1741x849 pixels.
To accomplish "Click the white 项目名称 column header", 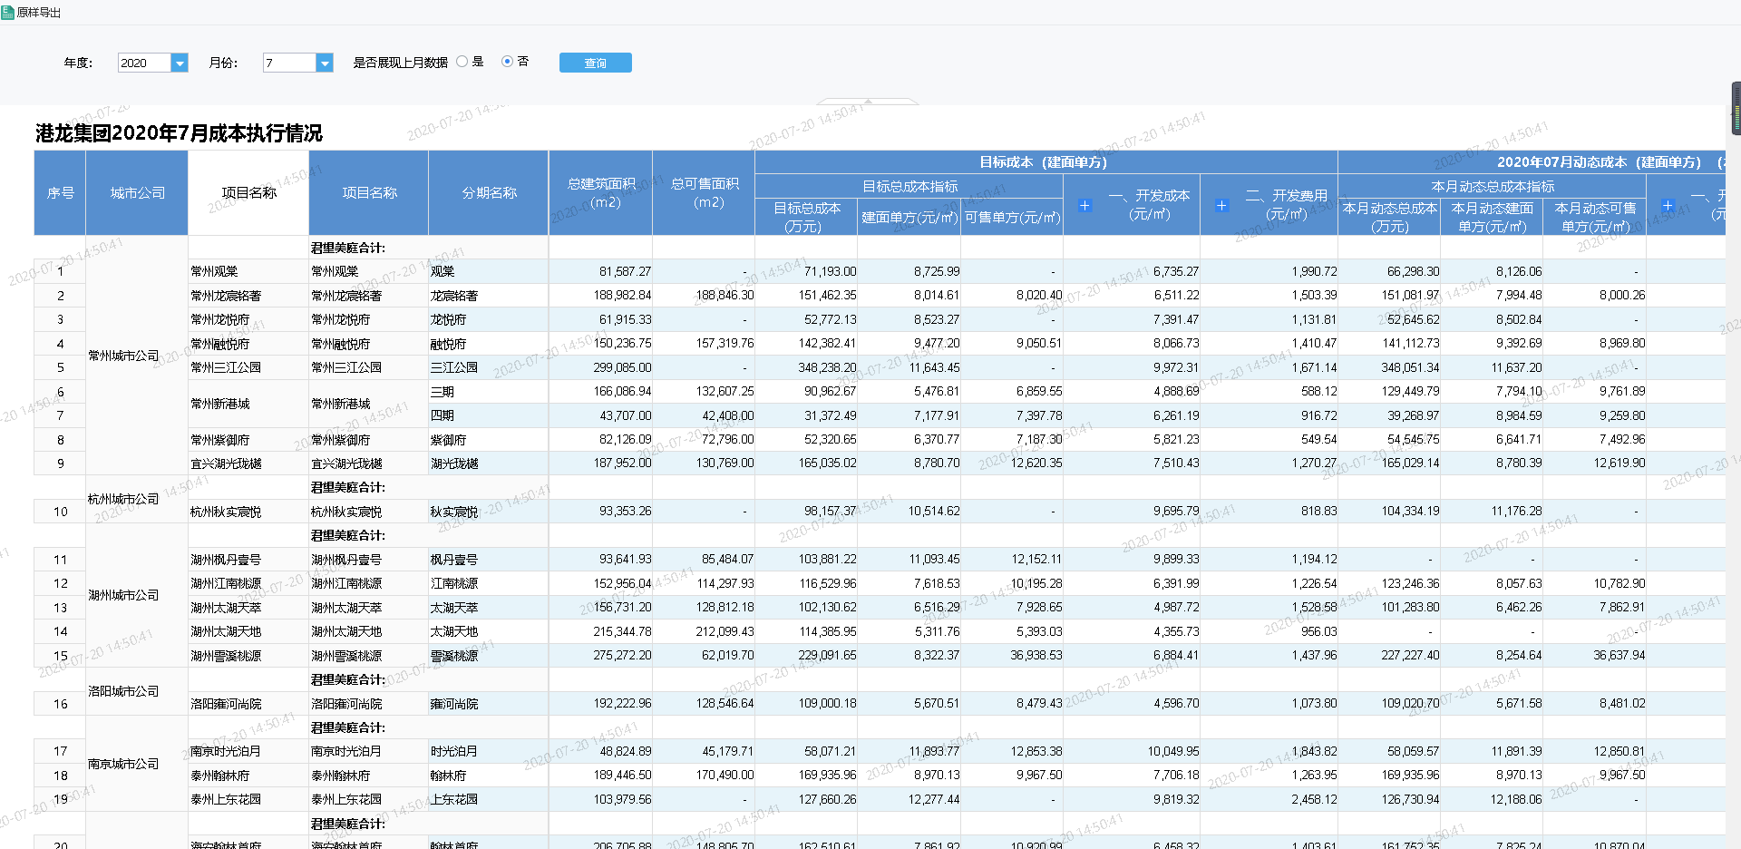I will click(248, 193).
